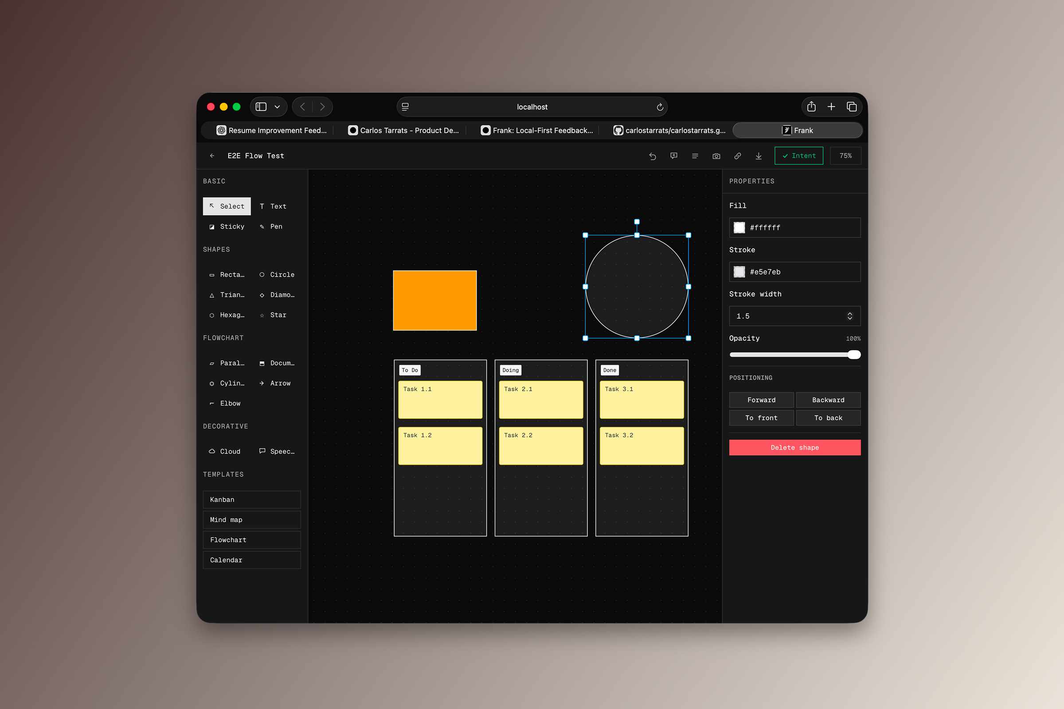Screen dimensions: 1064x709
Task: Click the Stroke hex value field
Action: (795, 272)
